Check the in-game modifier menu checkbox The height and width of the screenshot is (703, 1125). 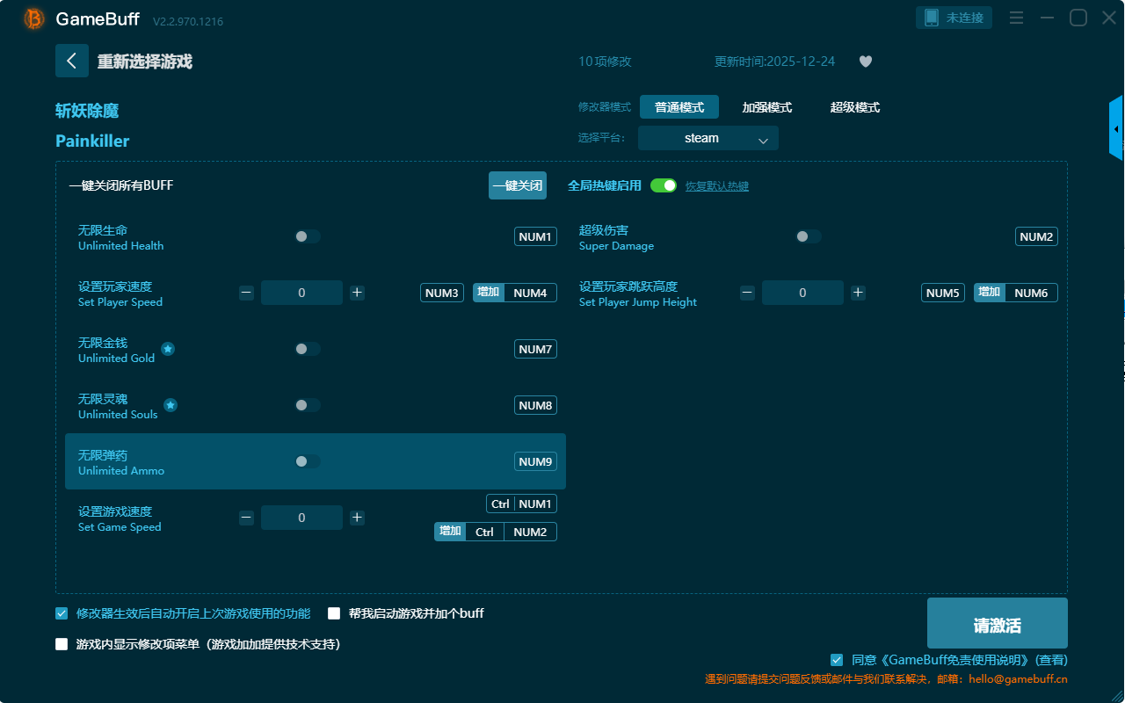[62, 644]
